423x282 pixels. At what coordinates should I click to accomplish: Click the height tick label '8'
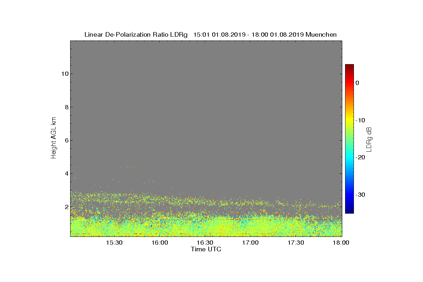click(66, 107)
